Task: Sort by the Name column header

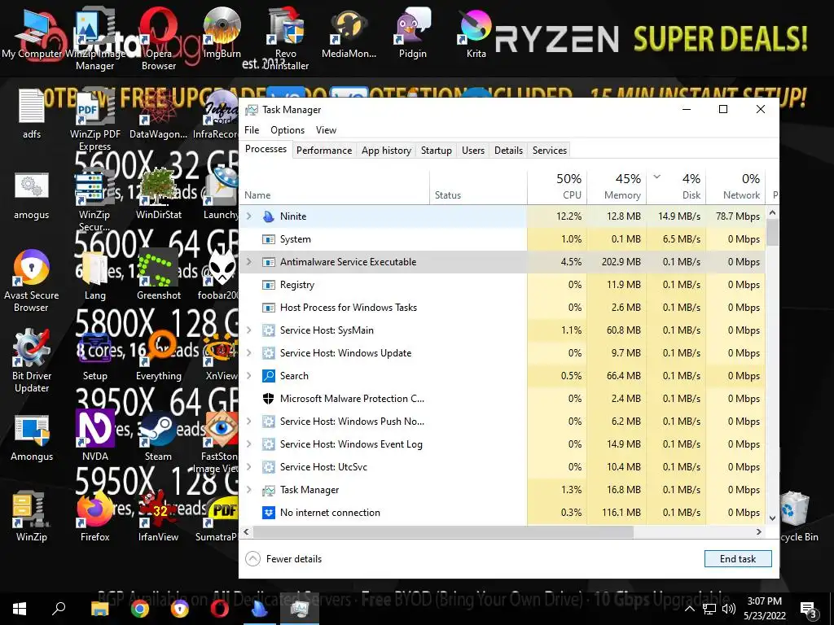Action: coord(335,186)
